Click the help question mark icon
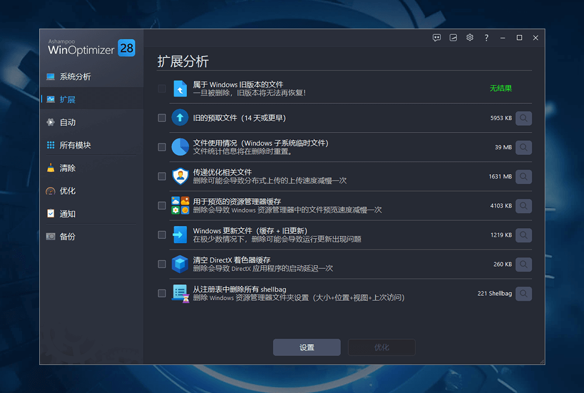The width and height of the screenshot is (584, 393). 486,38
